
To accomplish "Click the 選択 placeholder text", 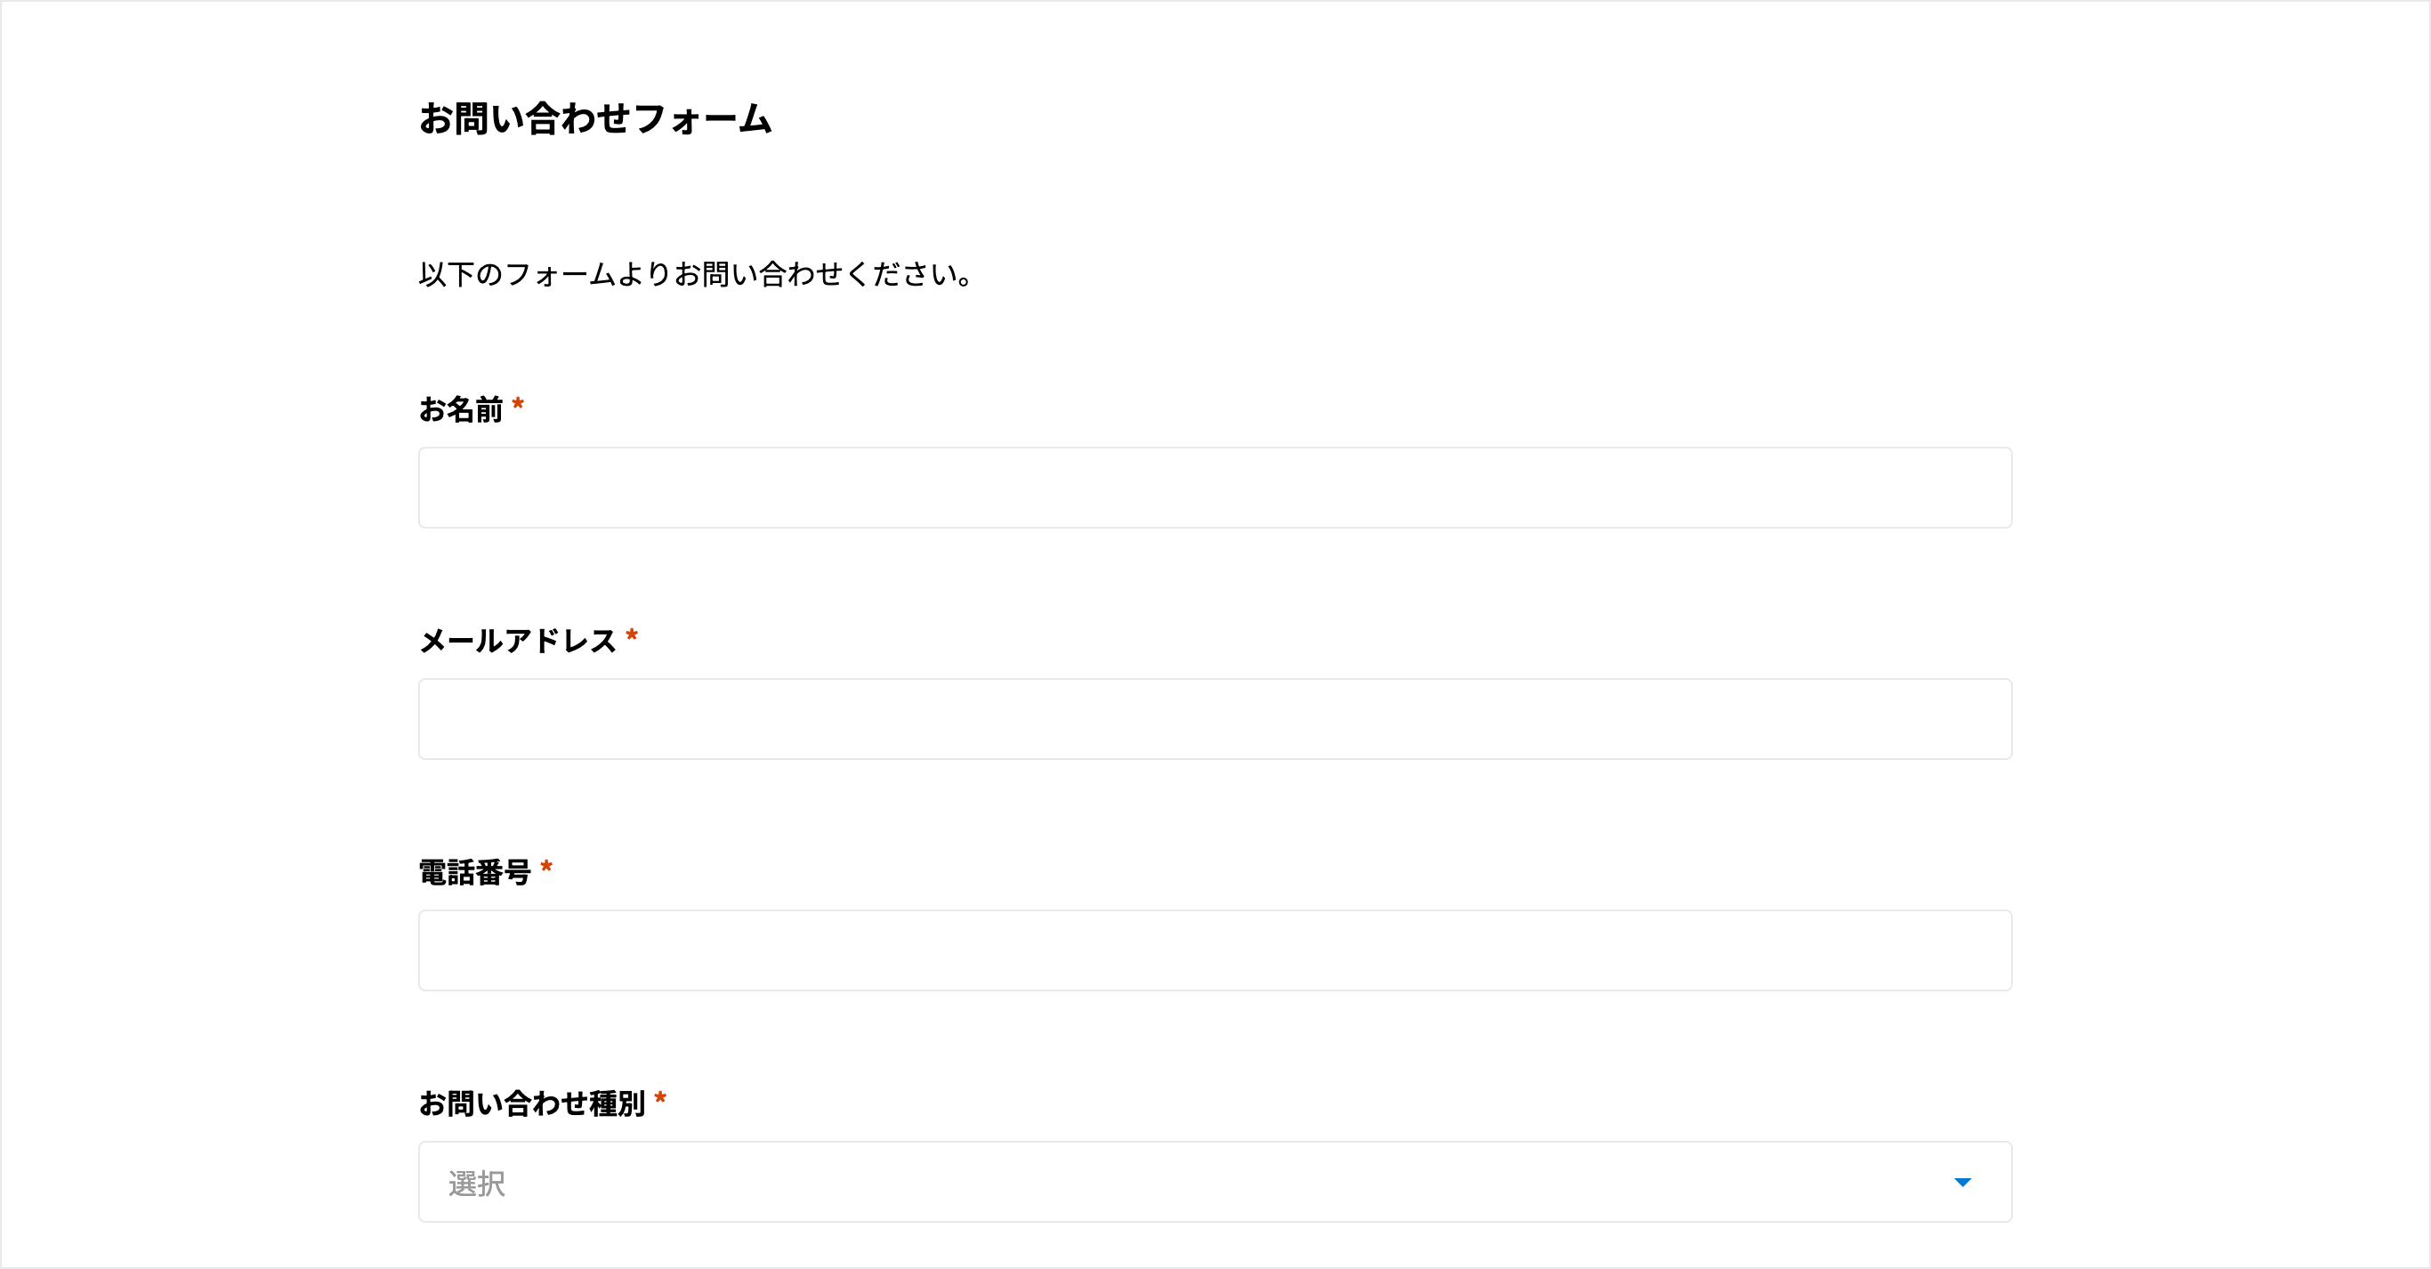I will coord(477,1184).
